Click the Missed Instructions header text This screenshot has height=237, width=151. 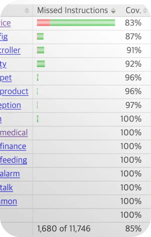72,10
